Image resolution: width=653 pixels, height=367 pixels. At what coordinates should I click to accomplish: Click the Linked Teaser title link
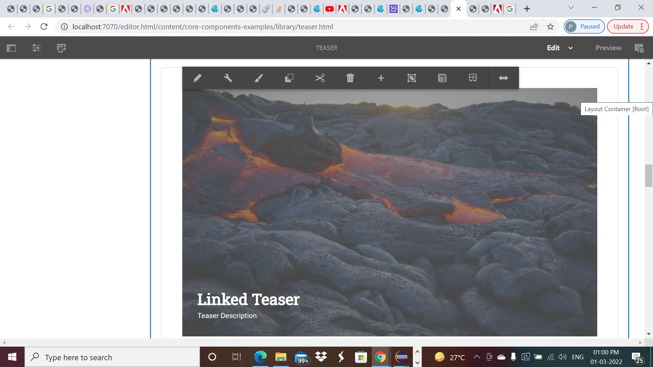pyautogui.click(x=248, y=299)
